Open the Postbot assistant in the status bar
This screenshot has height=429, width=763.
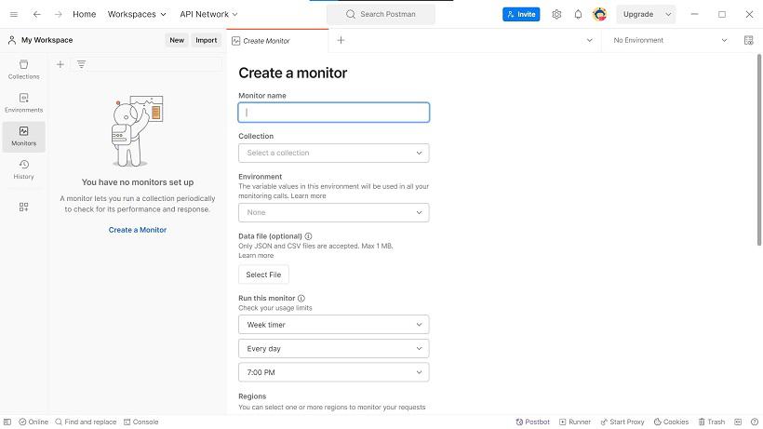click(533, 422)
